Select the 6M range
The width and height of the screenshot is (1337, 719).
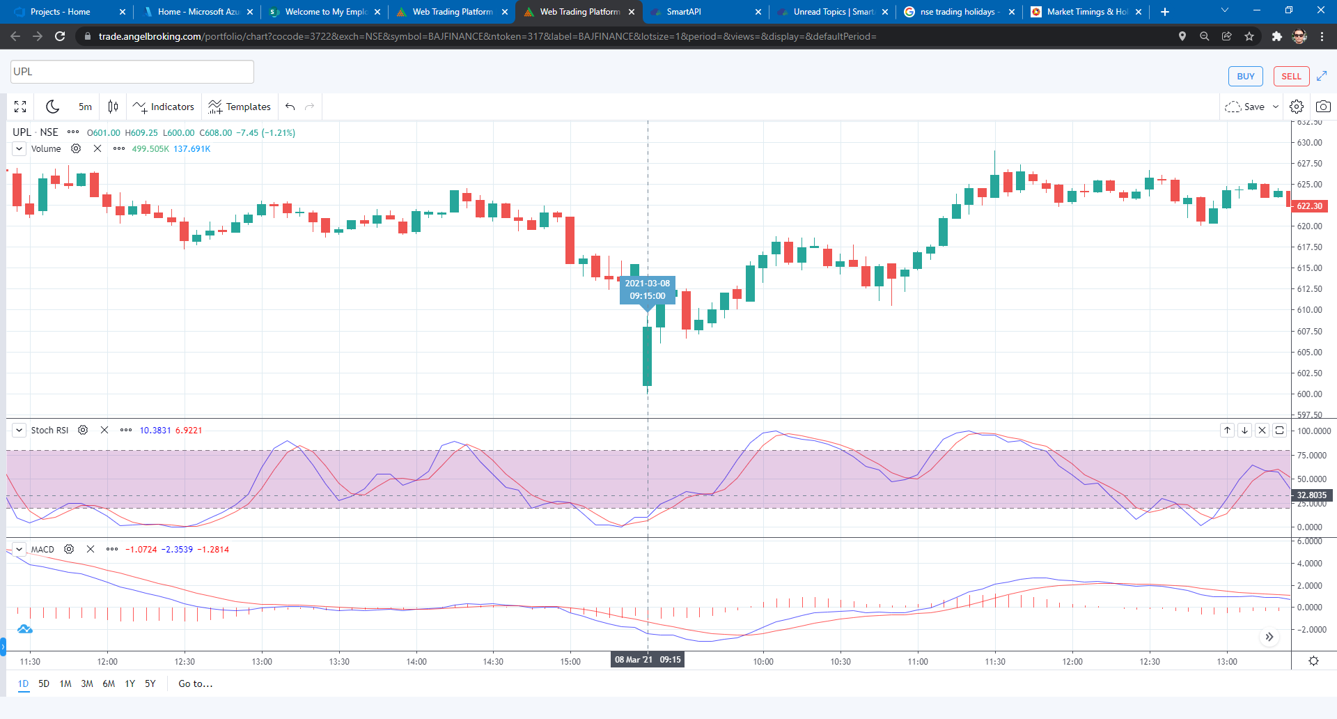pyautogui.click(x=109, y=683)
